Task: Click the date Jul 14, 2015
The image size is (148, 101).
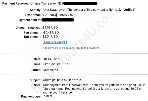Action: point(51,59)
